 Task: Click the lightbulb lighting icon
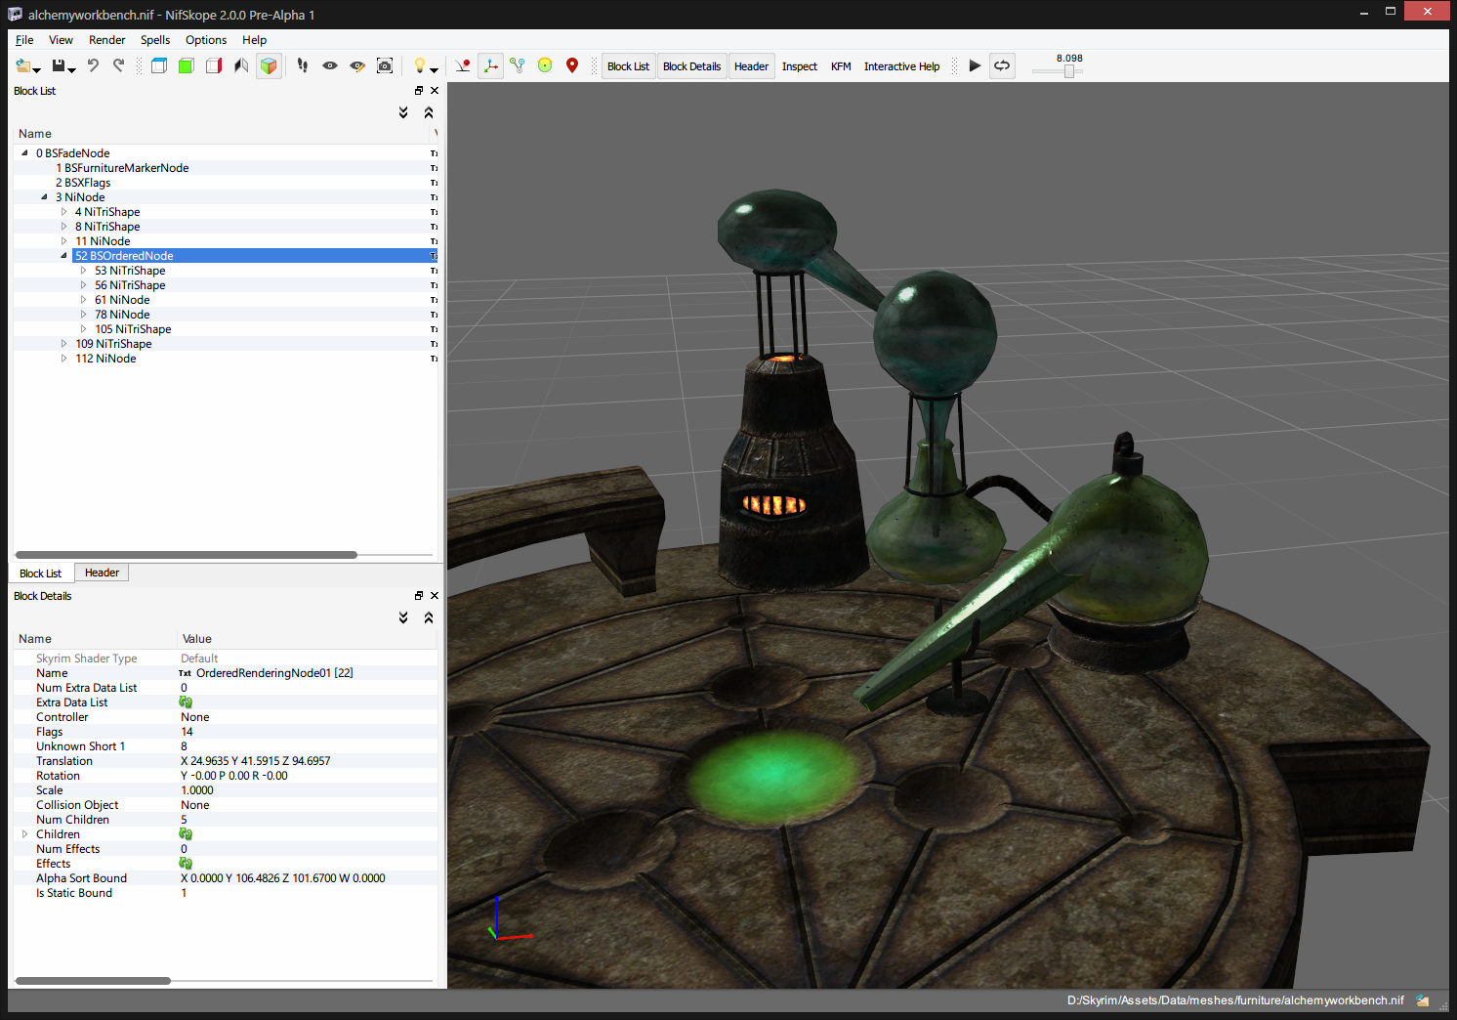420,65
